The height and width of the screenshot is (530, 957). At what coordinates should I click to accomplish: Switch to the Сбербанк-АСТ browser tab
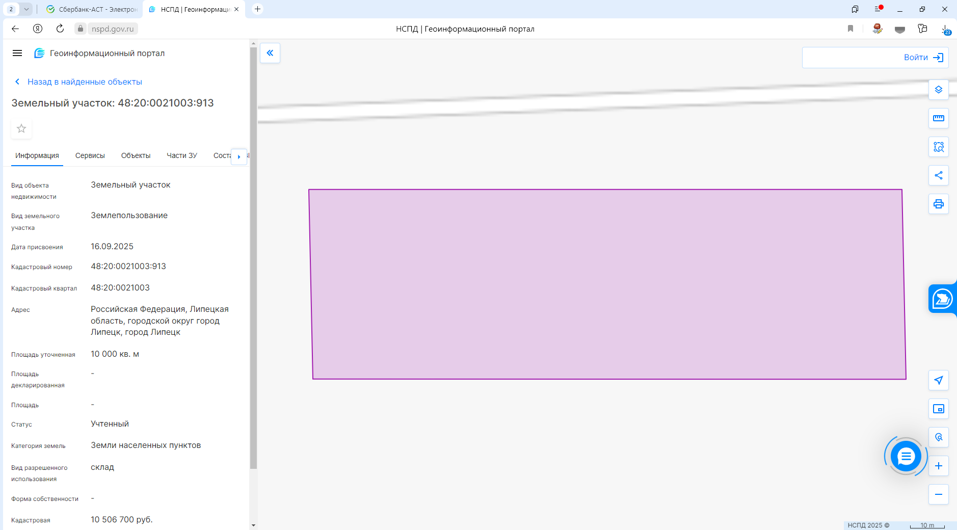click(92, 9)
